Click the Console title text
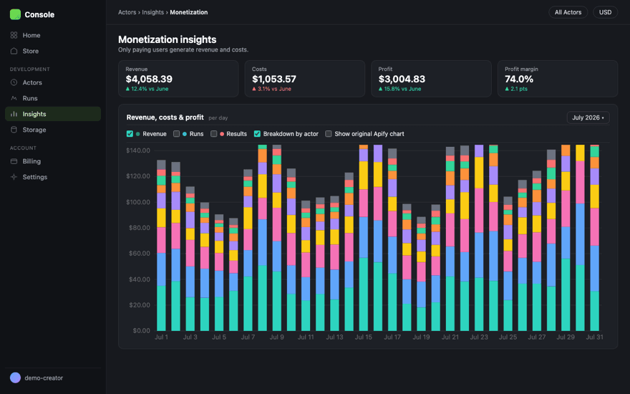This screenshot has height=394, width=630. coord(39,14)
